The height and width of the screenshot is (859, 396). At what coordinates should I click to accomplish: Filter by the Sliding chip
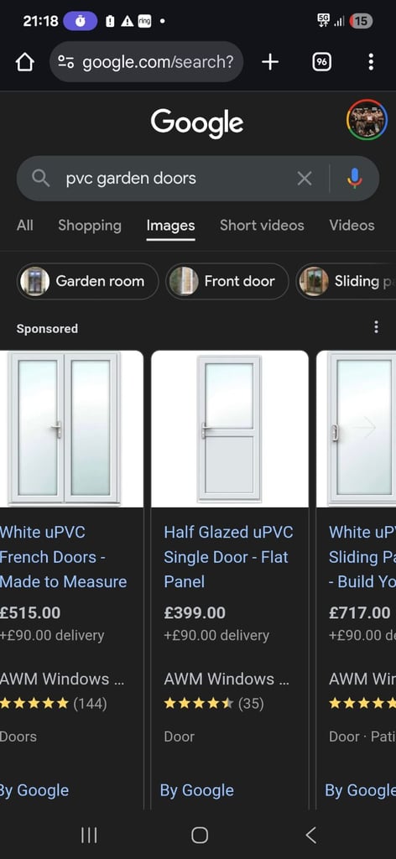point(346,281)
